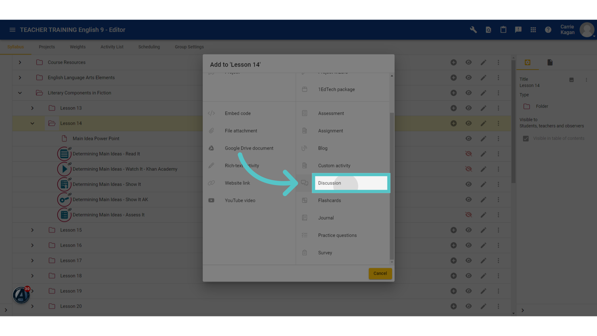This screenshot has height=336, width=597.
Task: Unhide Determining Main Ideas - Assess It
Action: pos(468,215)
